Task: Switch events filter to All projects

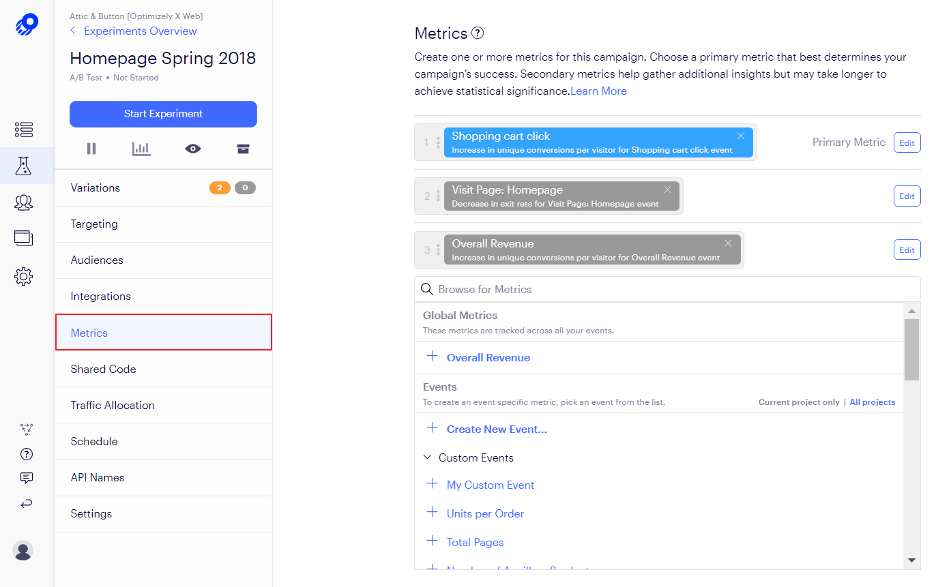Action: [872, 402]
